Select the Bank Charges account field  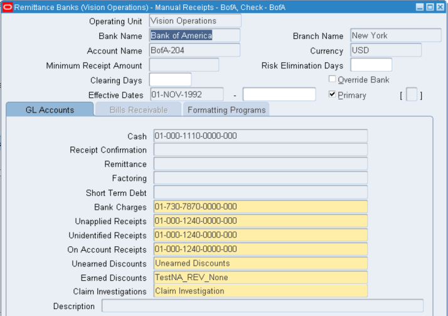tap(260, 207)
